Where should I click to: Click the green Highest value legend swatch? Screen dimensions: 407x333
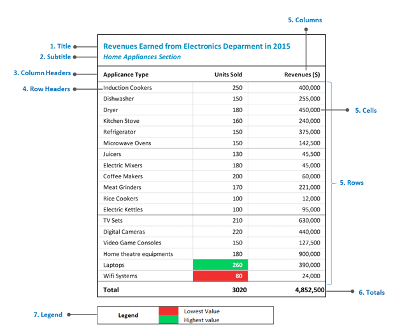(x=168, y=319)
